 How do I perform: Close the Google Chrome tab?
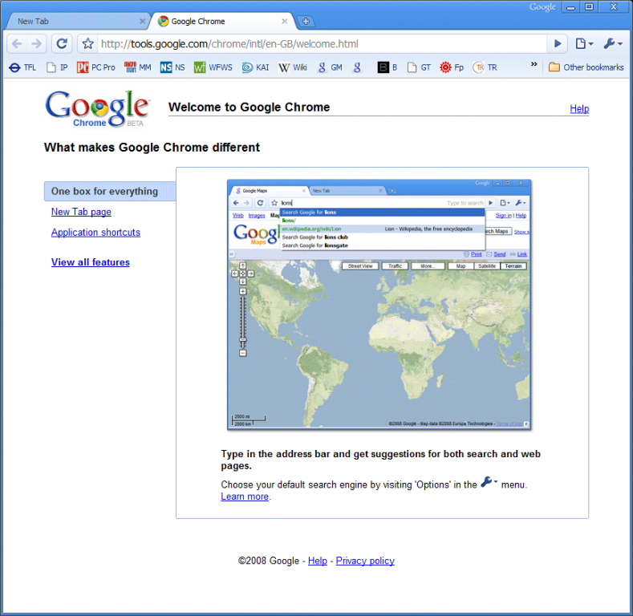point(285,22)
